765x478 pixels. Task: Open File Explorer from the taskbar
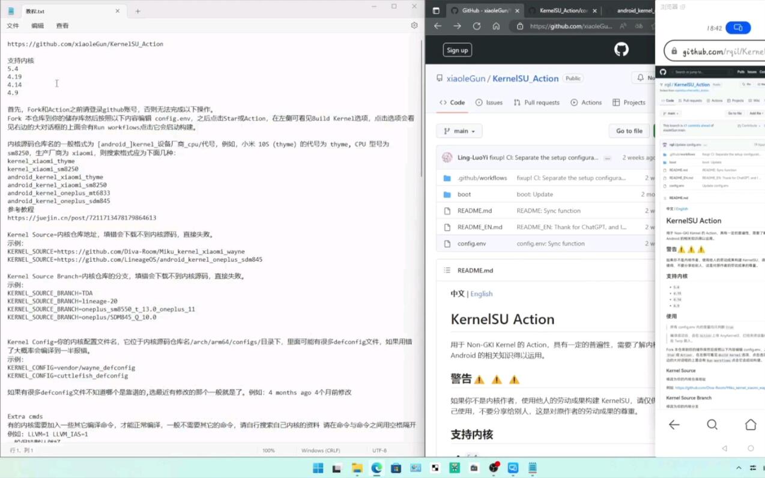coord(357,468)
